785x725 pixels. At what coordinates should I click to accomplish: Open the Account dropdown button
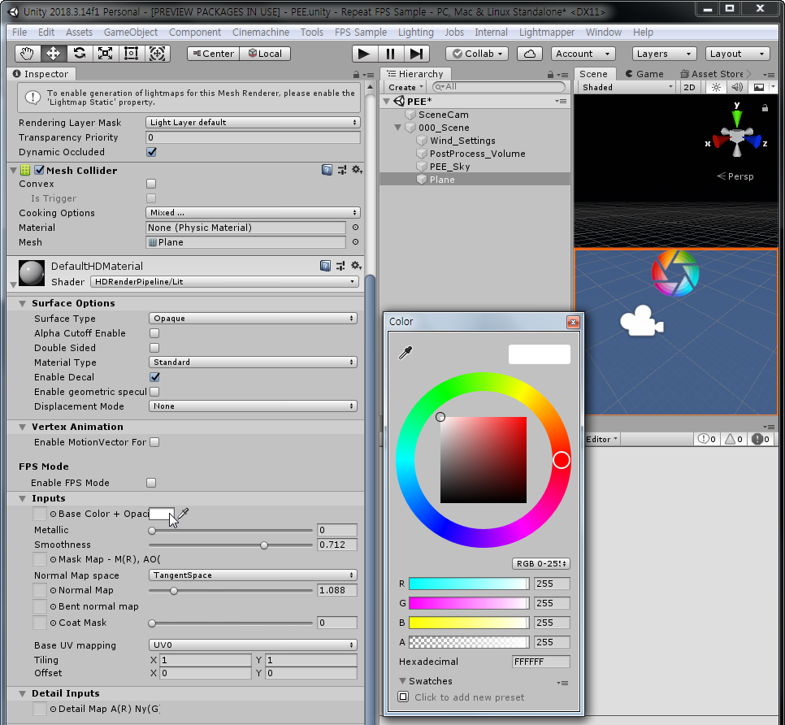(x=583, y=54)
